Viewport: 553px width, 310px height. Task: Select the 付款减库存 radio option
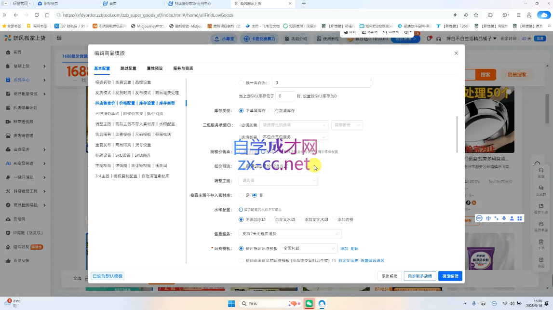271,111
